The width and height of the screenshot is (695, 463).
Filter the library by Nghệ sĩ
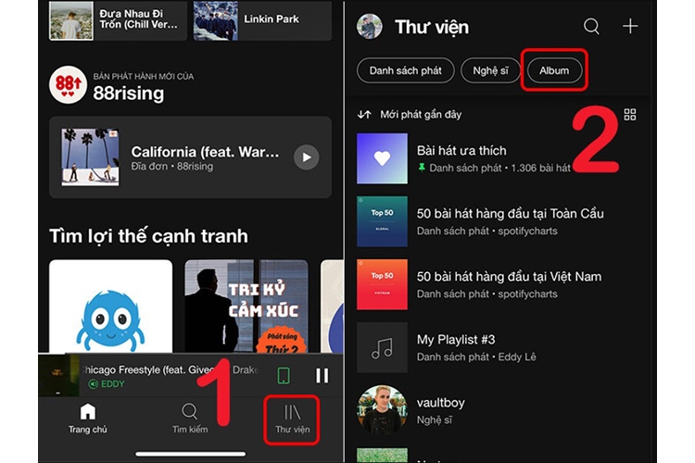coord(490,70)
